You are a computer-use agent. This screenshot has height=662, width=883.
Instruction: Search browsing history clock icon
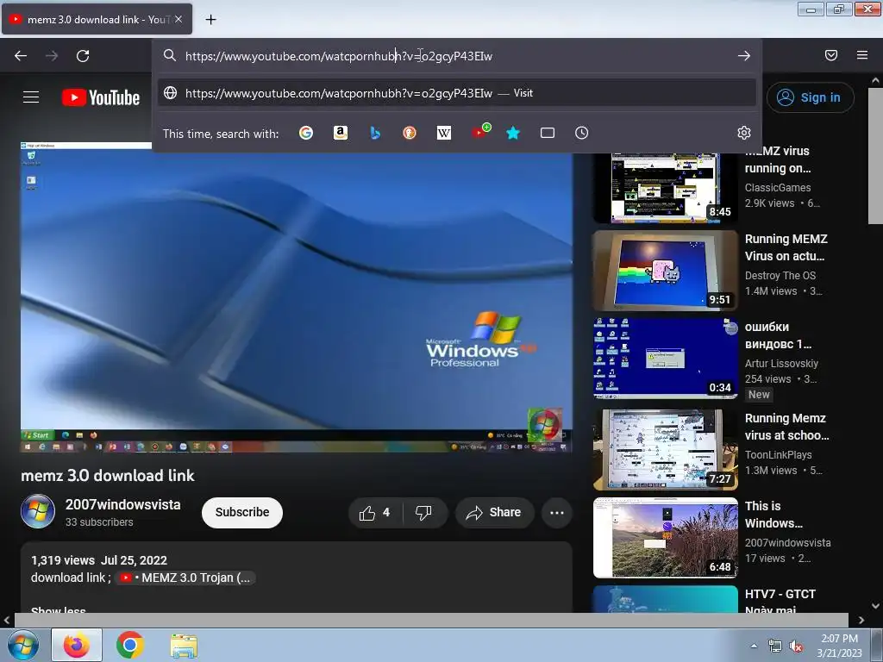(582, 133)
